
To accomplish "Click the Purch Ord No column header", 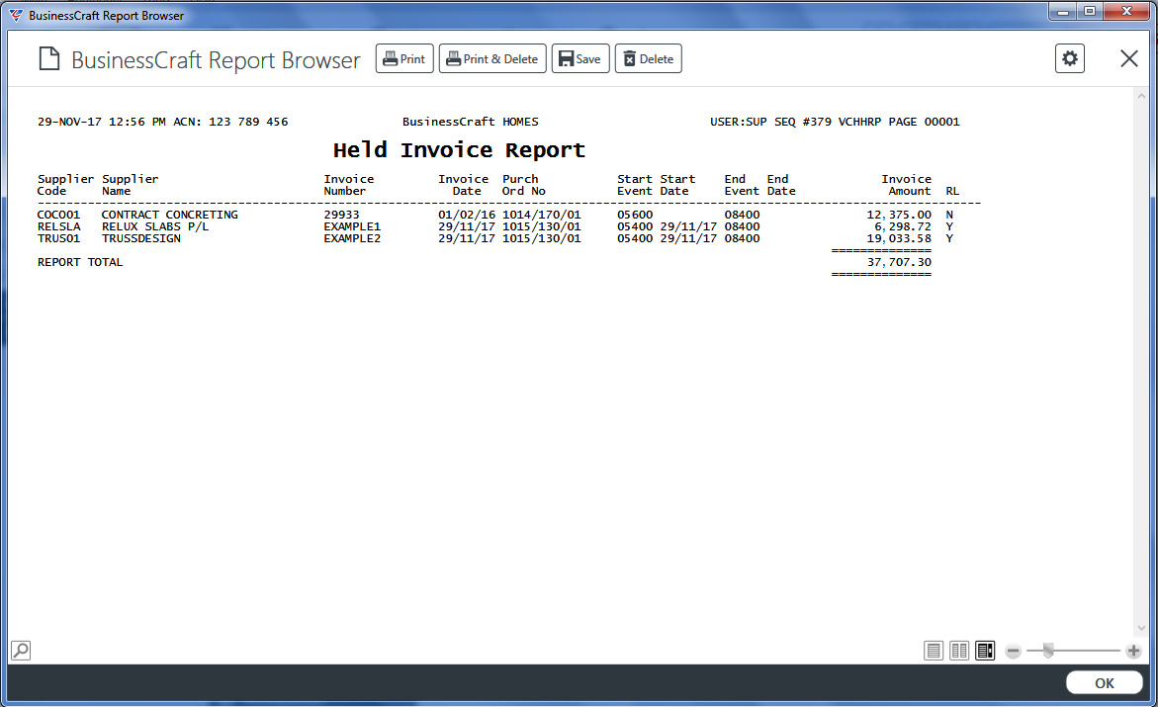I will point(523,185).
